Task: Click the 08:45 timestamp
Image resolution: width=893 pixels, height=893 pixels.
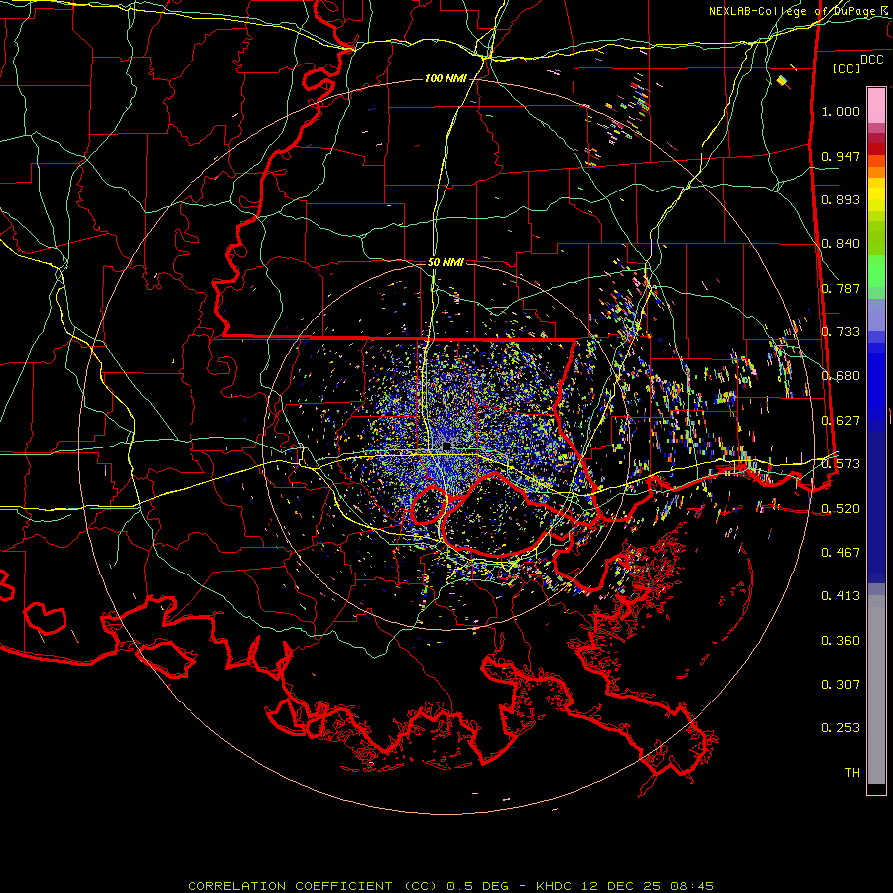Action: pos(691,886)
